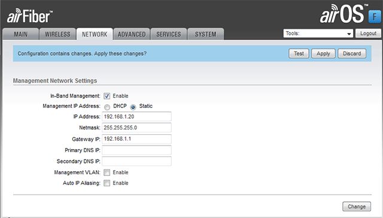Uncheck In-Band Management Enable checkbox
The height and width of the screenshot is (218, 383).
pyautogui.click(x=107, y=96)
